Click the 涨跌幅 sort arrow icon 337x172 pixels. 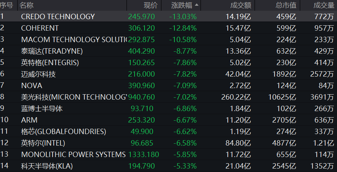click(196, 5)
